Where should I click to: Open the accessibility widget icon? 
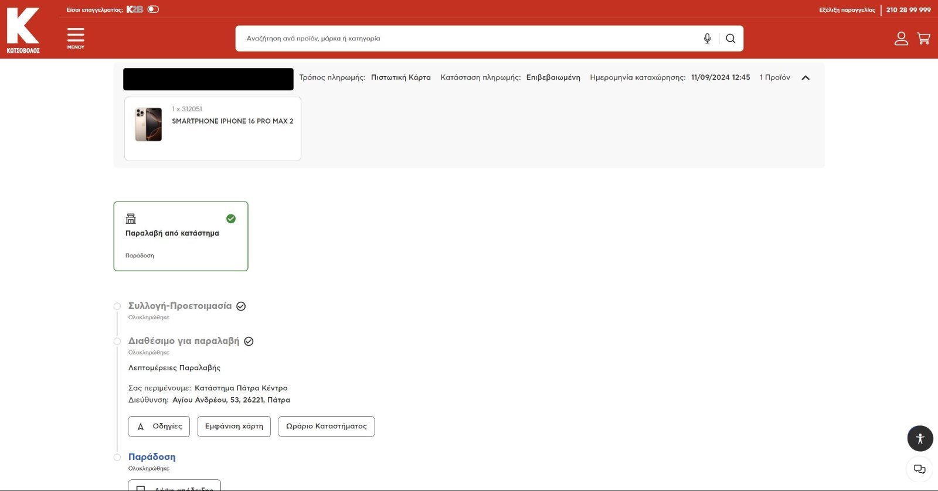920,438
